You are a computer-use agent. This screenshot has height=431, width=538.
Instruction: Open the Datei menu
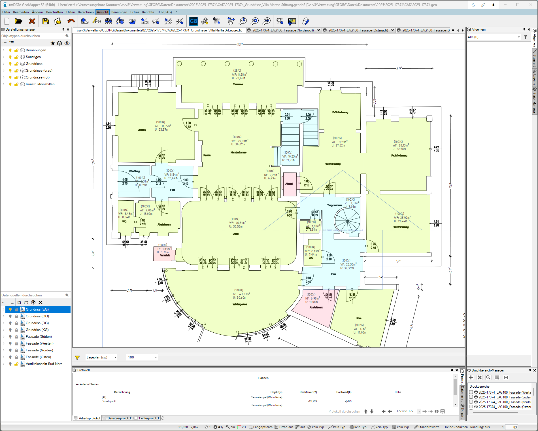6,12
